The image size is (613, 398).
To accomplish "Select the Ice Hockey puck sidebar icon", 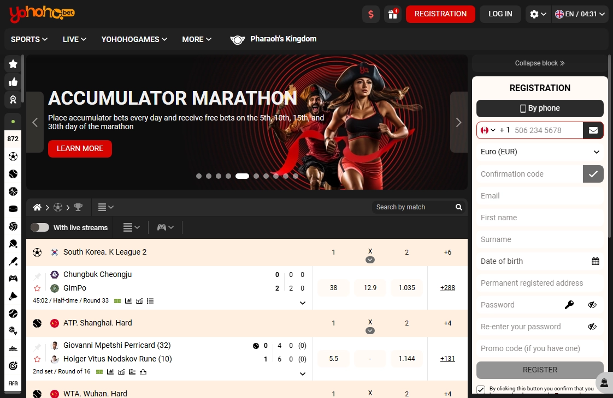I will [x=13, y=209].
